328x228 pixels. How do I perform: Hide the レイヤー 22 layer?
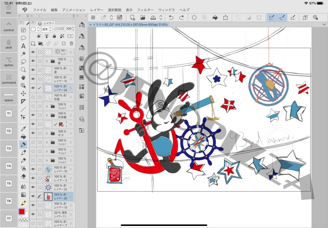click(x=33, y=187)
